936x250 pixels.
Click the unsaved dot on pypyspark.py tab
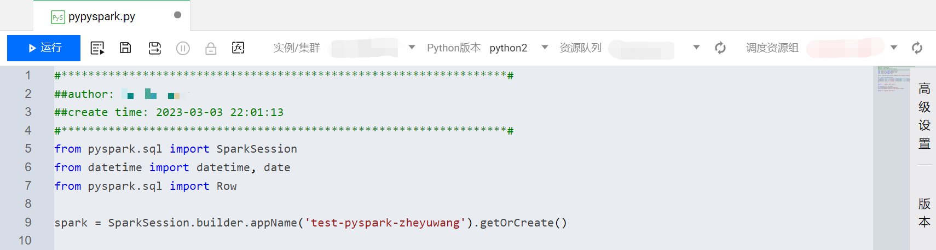[x=177, y=15]
